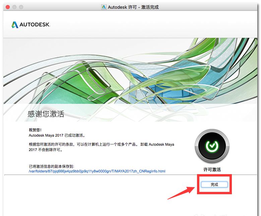Click the license terms paragraph starting 根据您所激活

pos(102,147)
